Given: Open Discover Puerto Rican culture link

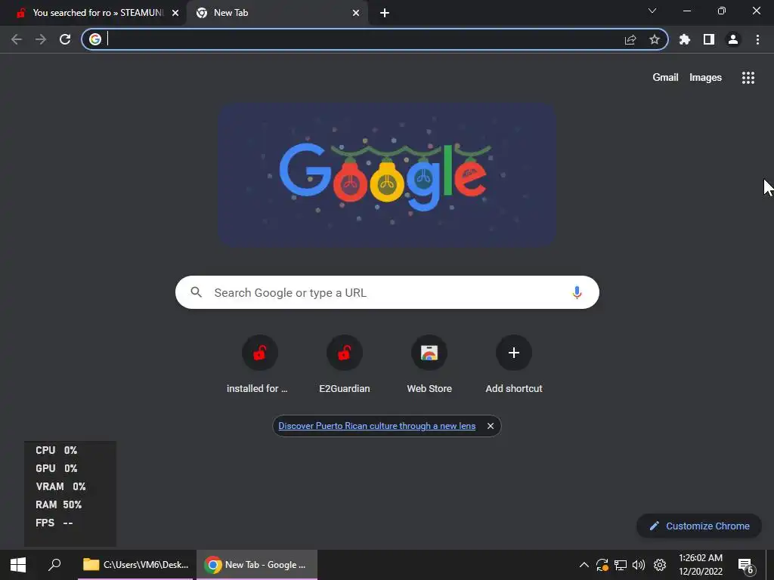Looking at the screenshot, I should [376, 426].
